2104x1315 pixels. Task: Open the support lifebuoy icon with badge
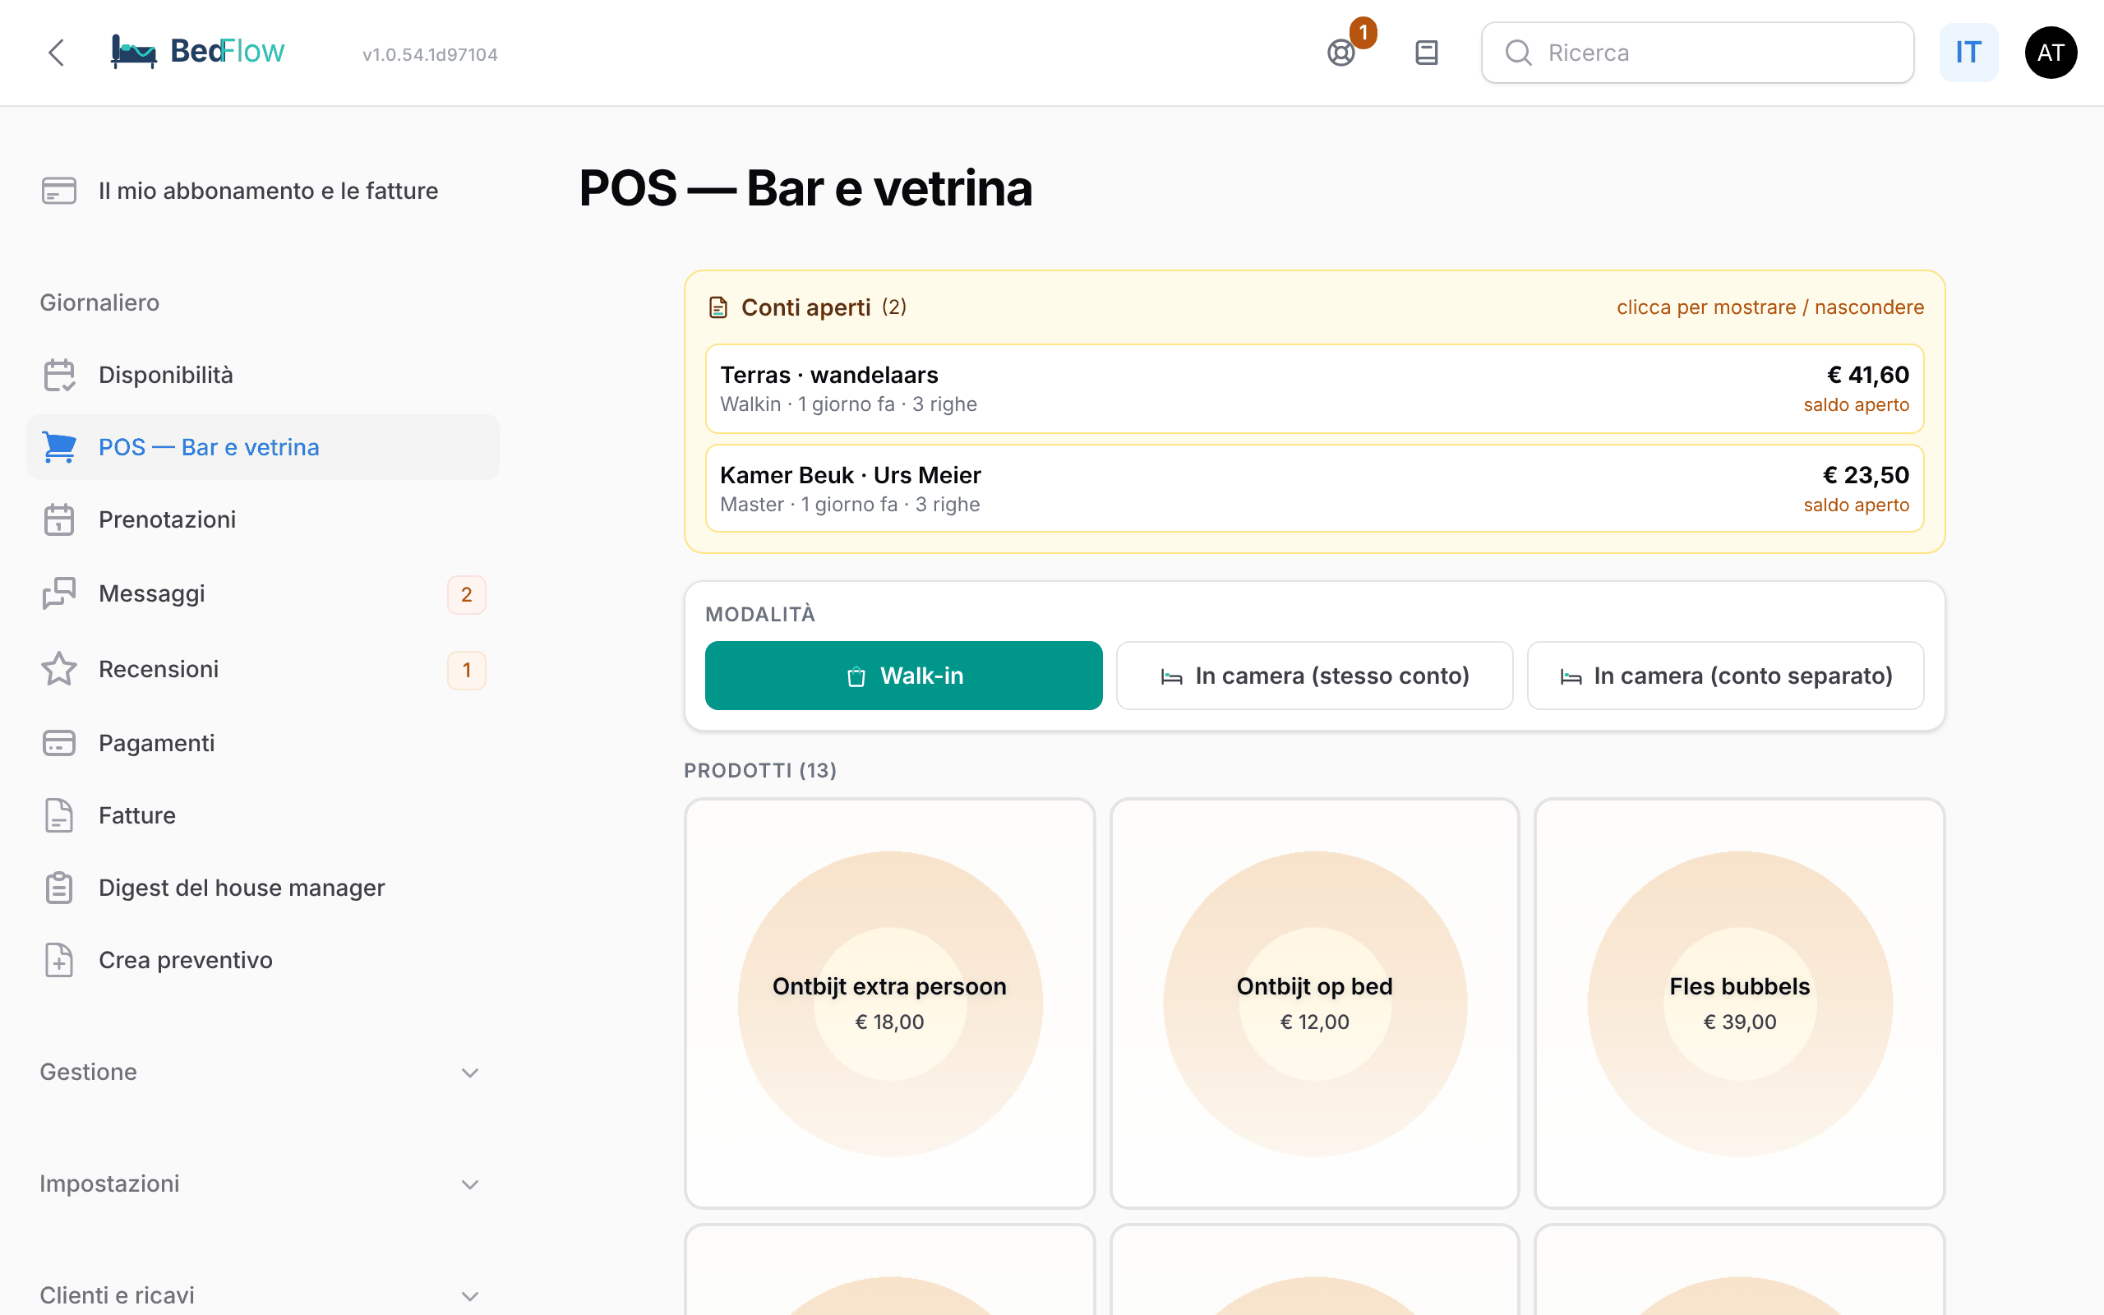click(x=1341, y=53)
